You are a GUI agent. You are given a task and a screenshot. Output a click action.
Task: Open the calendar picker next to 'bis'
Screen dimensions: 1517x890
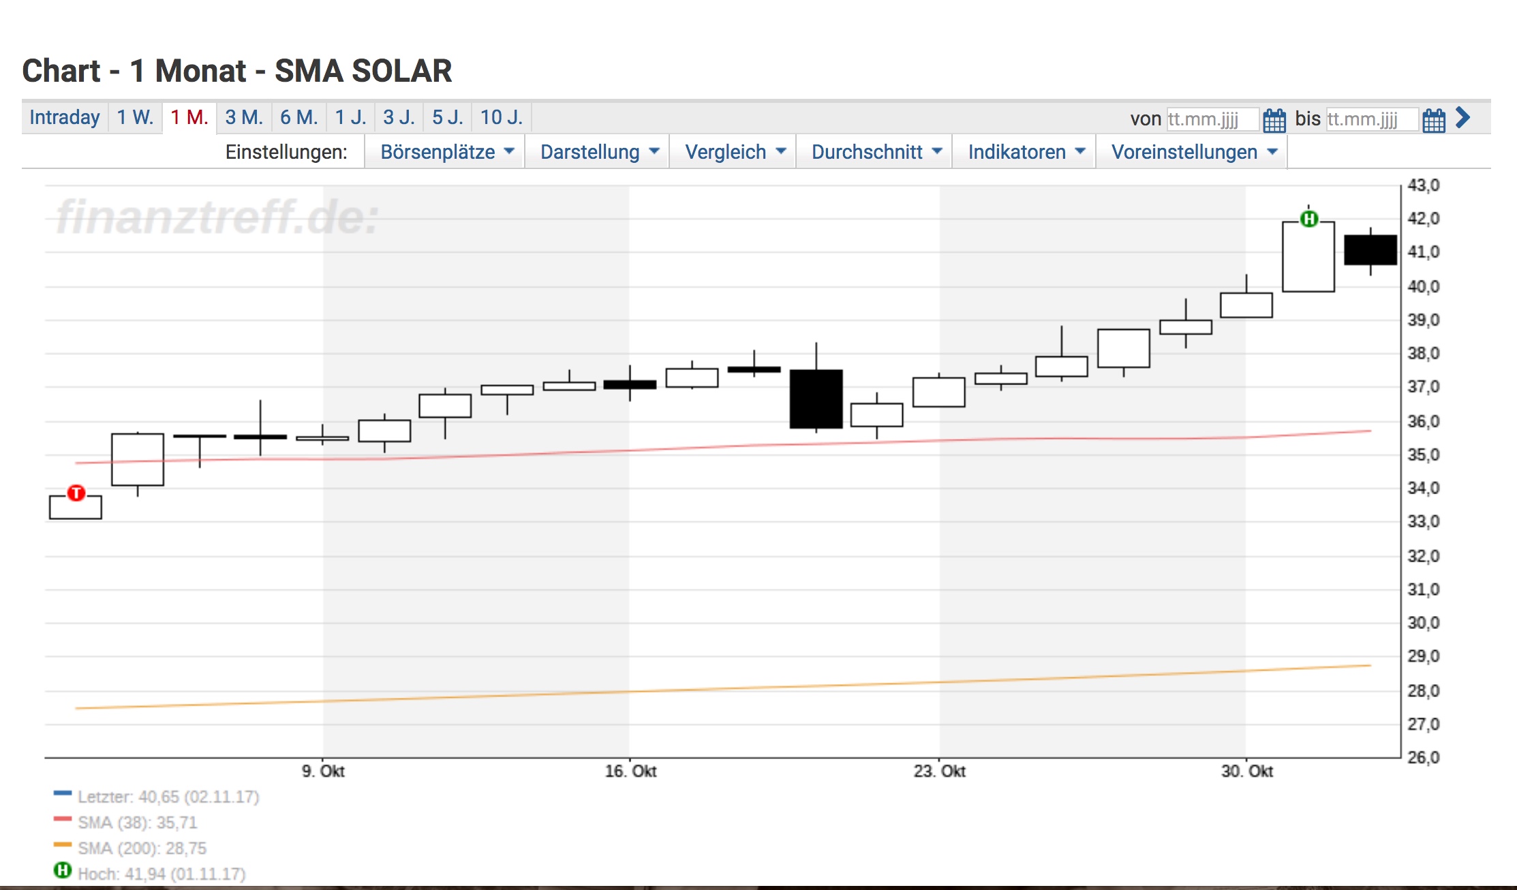[1435, 119]
